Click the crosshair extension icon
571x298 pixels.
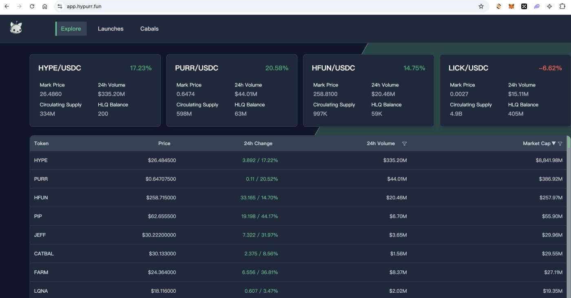pos(549,7)
